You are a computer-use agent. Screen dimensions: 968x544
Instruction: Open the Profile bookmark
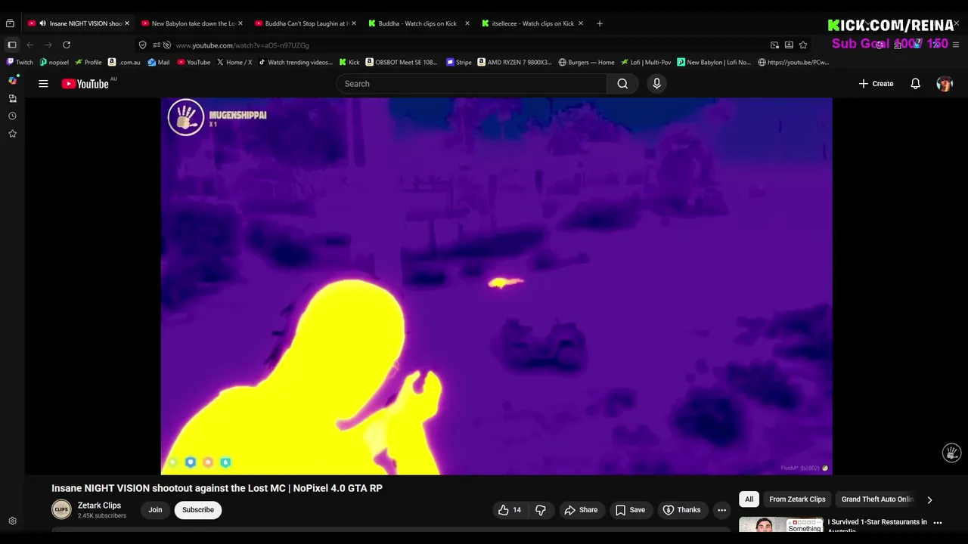tap(88, 63)
